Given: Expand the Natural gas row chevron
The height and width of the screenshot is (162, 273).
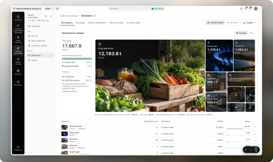Looking at the screenshot, I should click(x=254, y=134).
